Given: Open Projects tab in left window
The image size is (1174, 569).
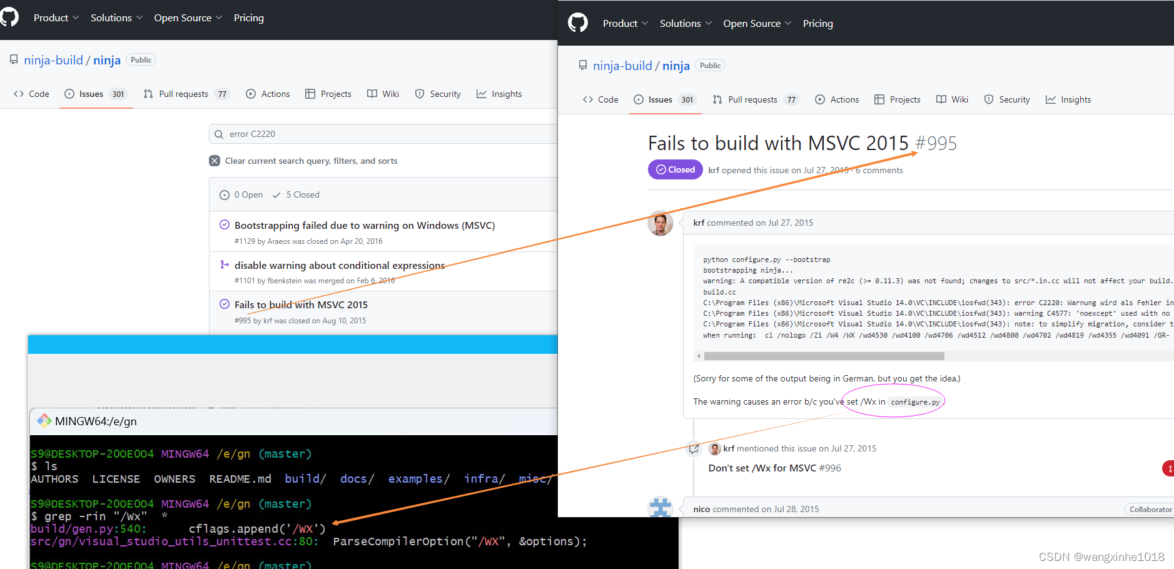Looking at the screenshot, I should click(328, 94).
